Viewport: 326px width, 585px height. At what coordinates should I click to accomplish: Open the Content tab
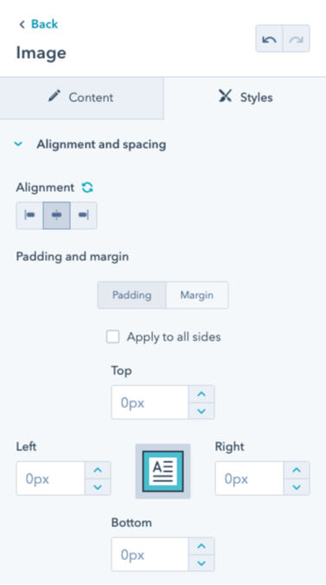81,98
